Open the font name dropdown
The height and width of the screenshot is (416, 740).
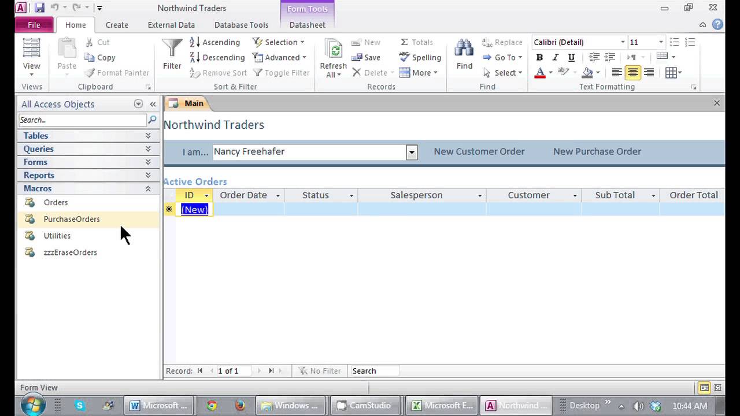pos(623,42)
